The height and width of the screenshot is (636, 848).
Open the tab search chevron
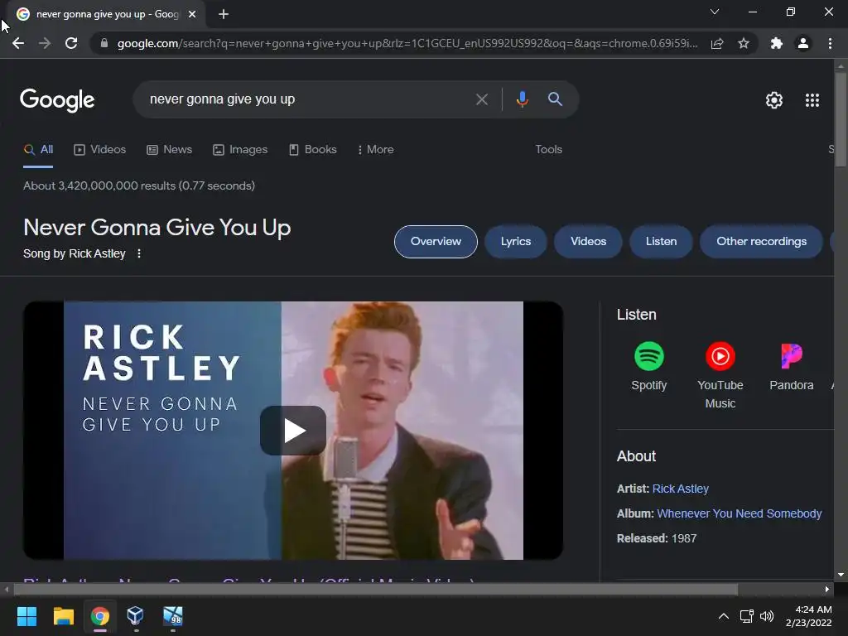(715, 12)
